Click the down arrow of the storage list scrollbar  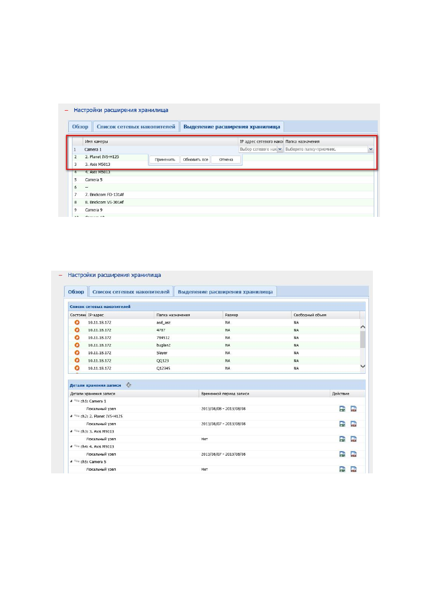click(363, 366)
